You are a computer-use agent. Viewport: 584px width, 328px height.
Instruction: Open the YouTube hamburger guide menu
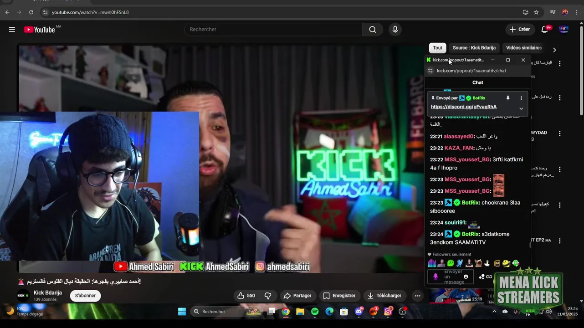coord(12,30)
